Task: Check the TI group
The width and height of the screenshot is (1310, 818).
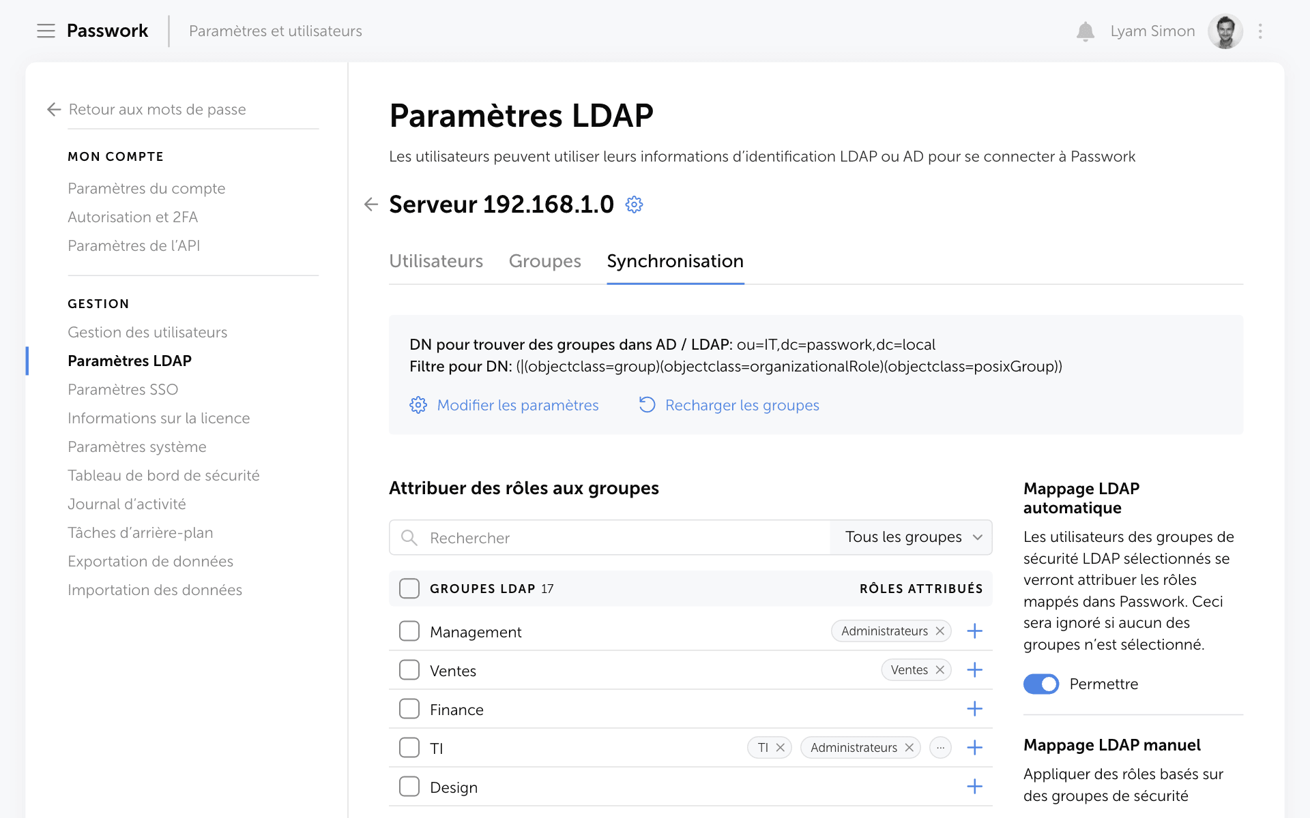Action: click(x=409, y=748)
